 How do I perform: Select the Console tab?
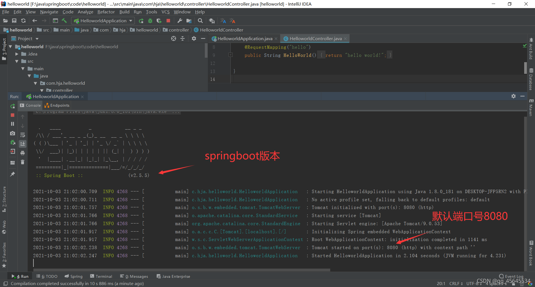coord(30,105)
